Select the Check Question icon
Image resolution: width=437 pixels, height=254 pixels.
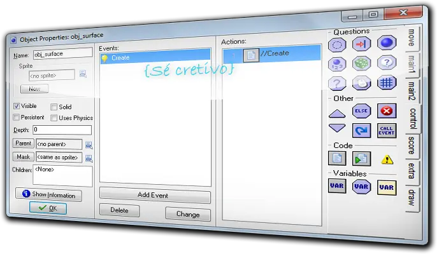pos(387,62)
